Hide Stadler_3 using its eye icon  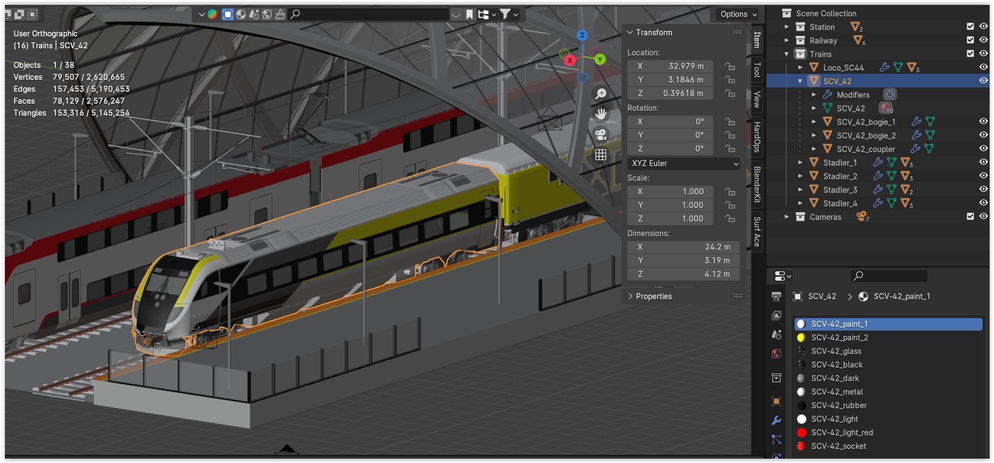tap(983, 189)
